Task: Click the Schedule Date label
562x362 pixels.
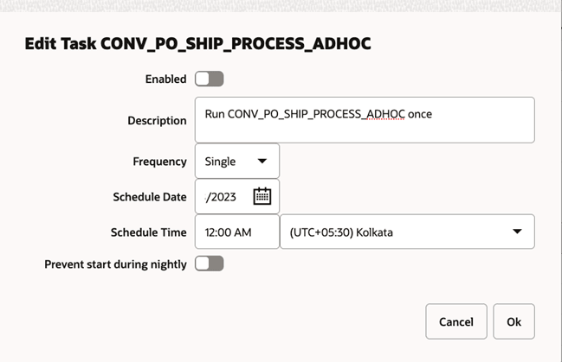Action: tap(150, 197)
